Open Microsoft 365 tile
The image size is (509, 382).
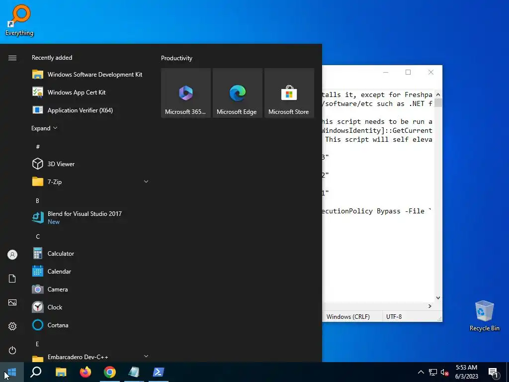(x=186, y=93)
